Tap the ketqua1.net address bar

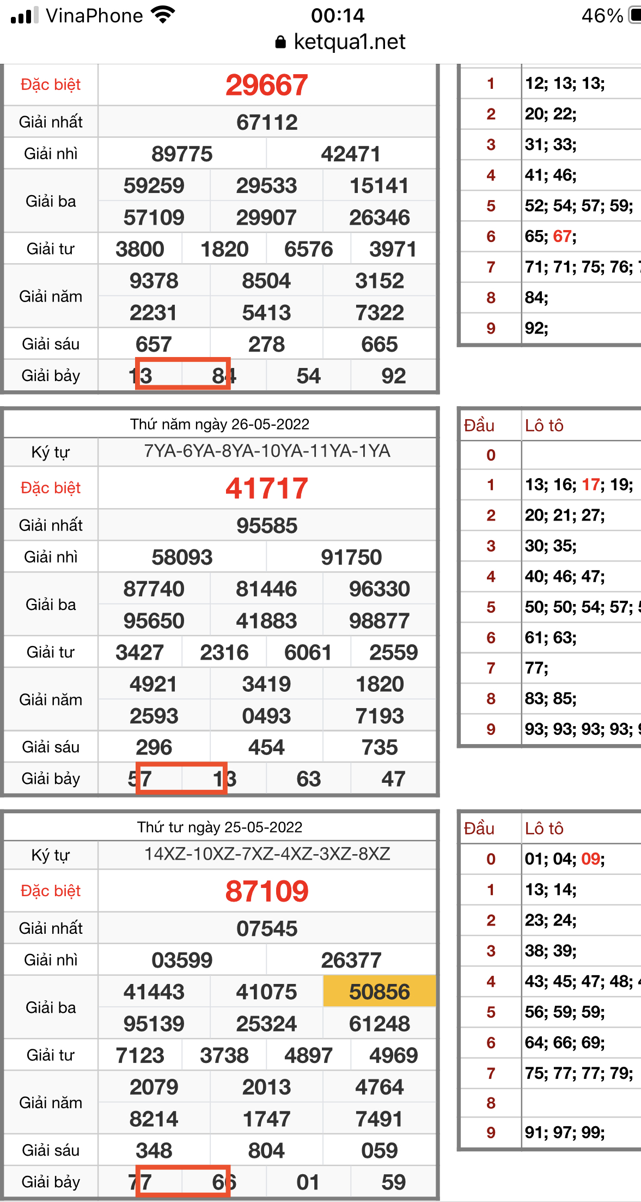tap(340, 42)
